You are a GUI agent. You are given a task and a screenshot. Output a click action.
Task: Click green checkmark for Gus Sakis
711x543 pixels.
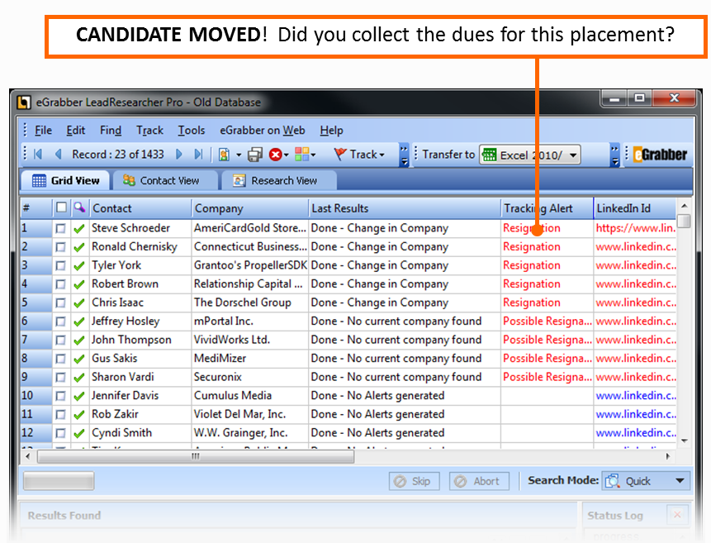(79, 360)
